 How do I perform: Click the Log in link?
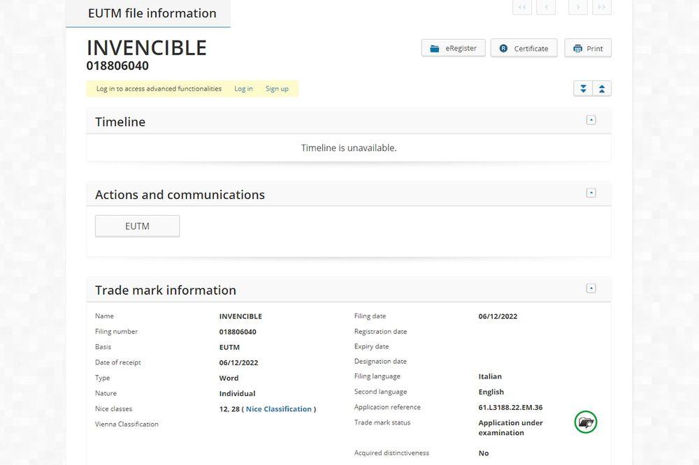tap(243, 89)
